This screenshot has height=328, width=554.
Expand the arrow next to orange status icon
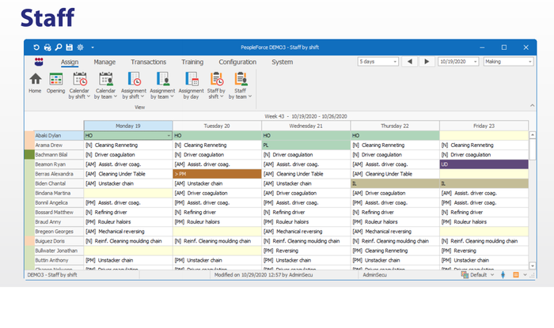point(525,275)
